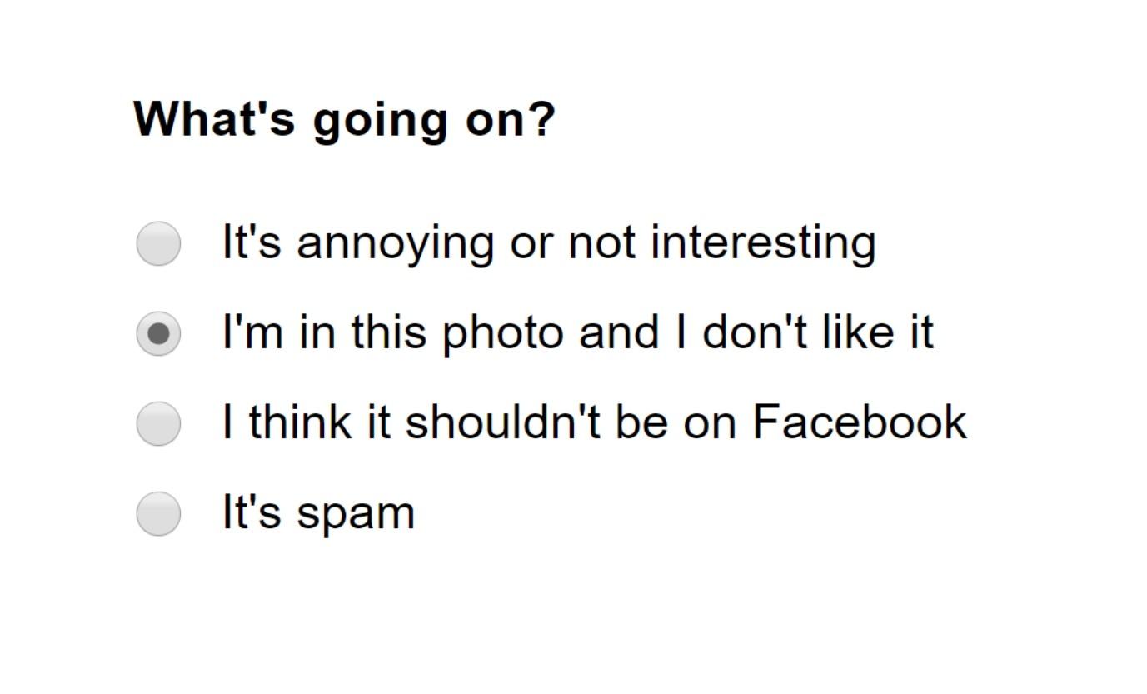Viewport: 1147px width, 694px height.
Task: Click the "I think it shouldn't be on Facebook" label
Action: coord(594,422)
